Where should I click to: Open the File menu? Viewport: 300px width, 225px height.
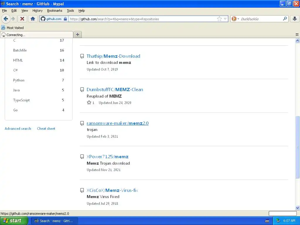(x=4, y=11)
